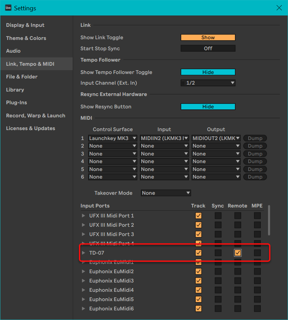Disable Remote checkbox for TD-07
This screenshot has width=288, height=320.
coord(238,253)
